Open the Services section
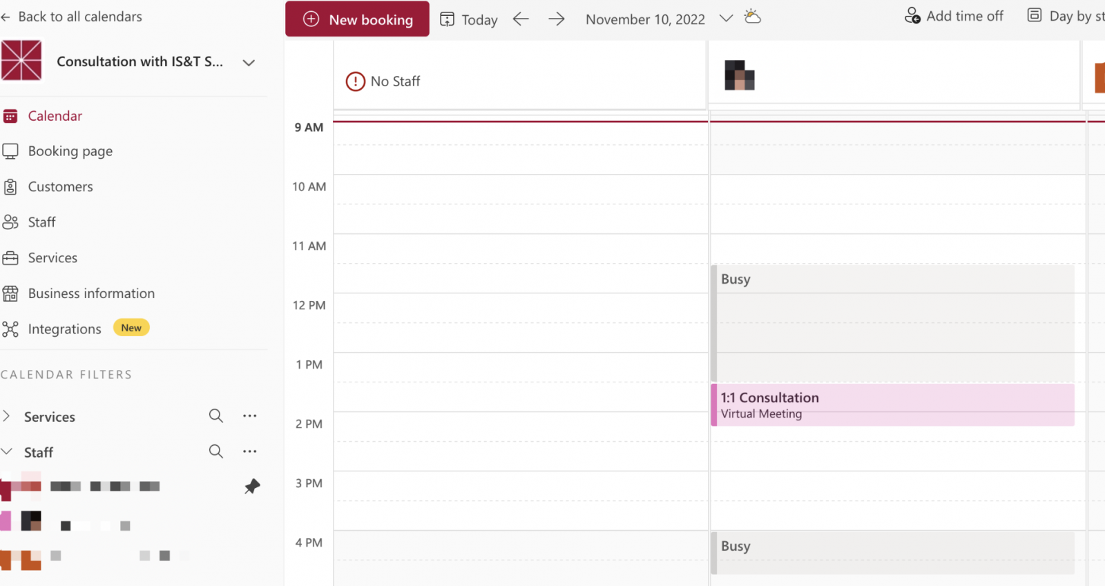 point(52,257)
